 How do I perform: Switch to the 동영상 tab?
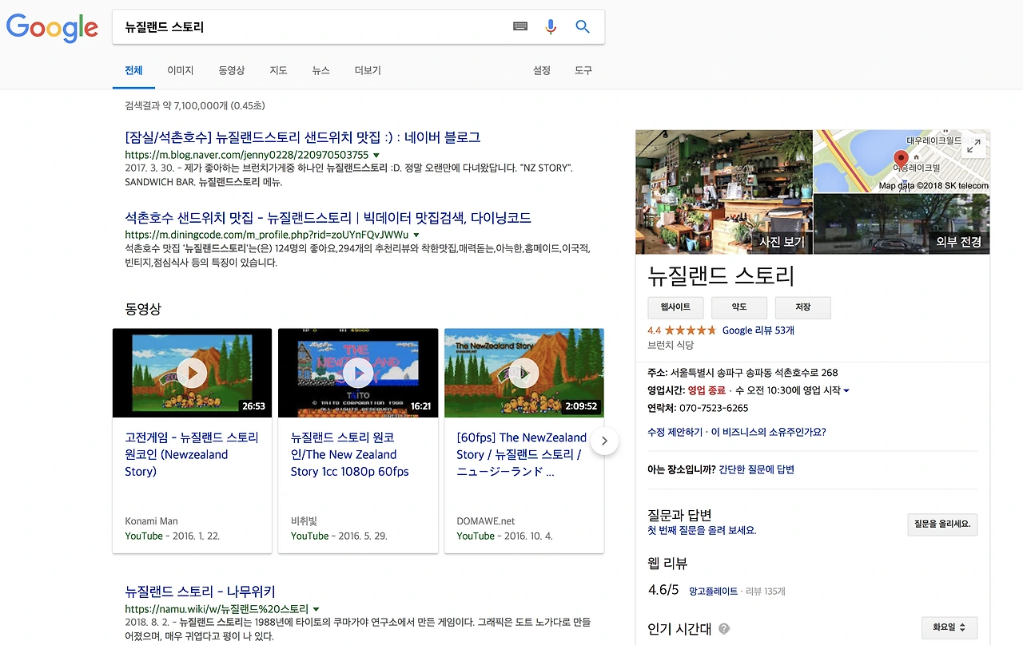pyautogui.click(x=232, y=70)
